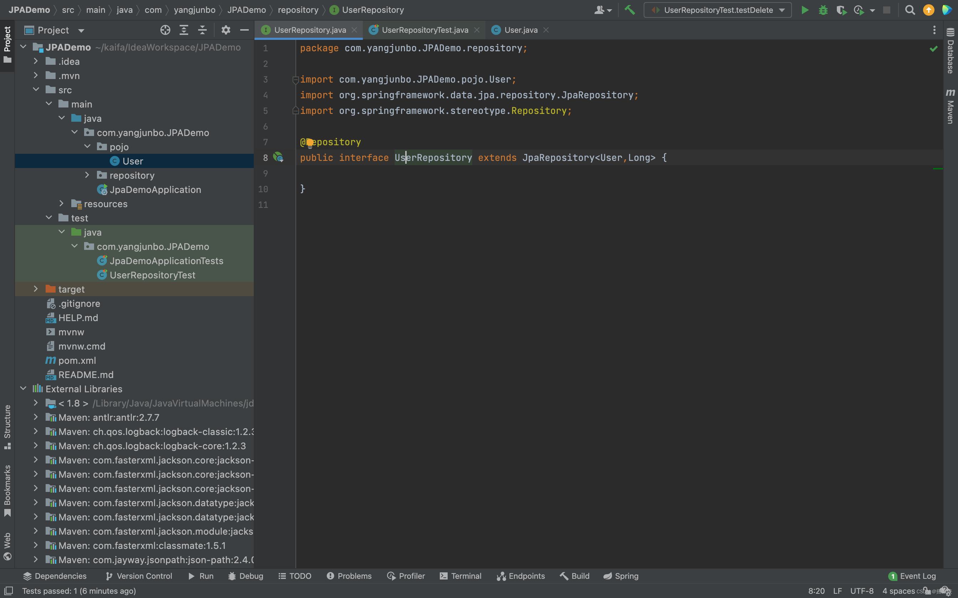Click the Debug bug icon in toolbar

(x=823, y=10)
